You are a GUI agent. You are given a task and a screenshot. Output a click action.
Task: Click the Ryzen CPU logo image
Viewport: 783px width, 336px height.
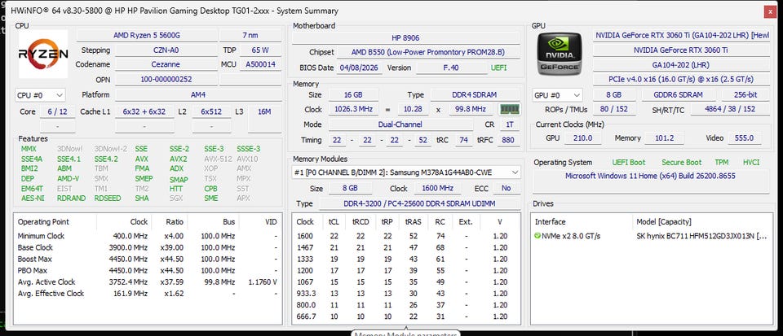click(43, 54)
